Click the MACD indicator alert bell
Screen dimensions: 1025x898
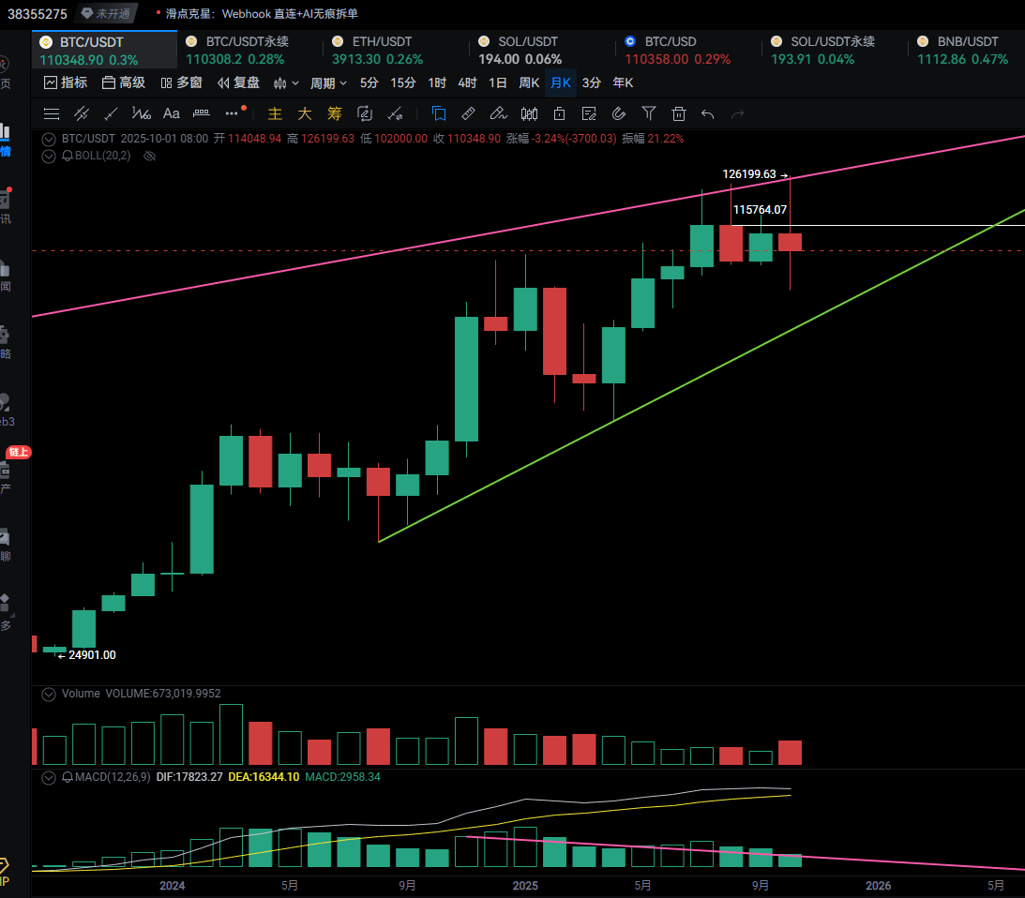pos(68,777)
